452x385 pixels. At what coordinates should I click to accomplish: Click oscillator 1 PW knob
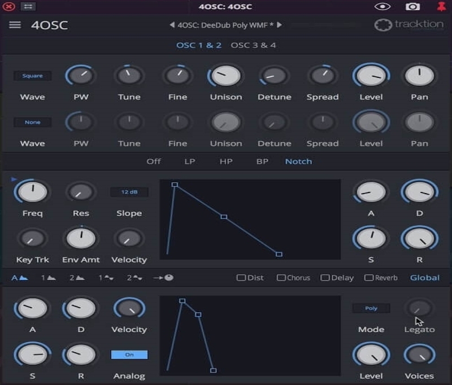point(81,76)
